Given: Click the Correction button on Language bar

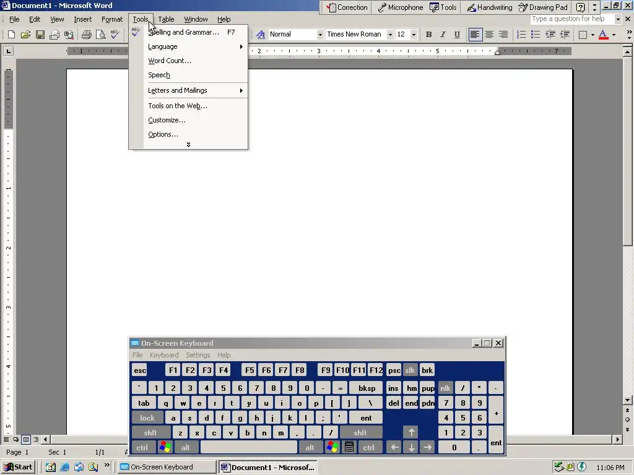Looking at the screenshot, I should (x=347, y=7).
